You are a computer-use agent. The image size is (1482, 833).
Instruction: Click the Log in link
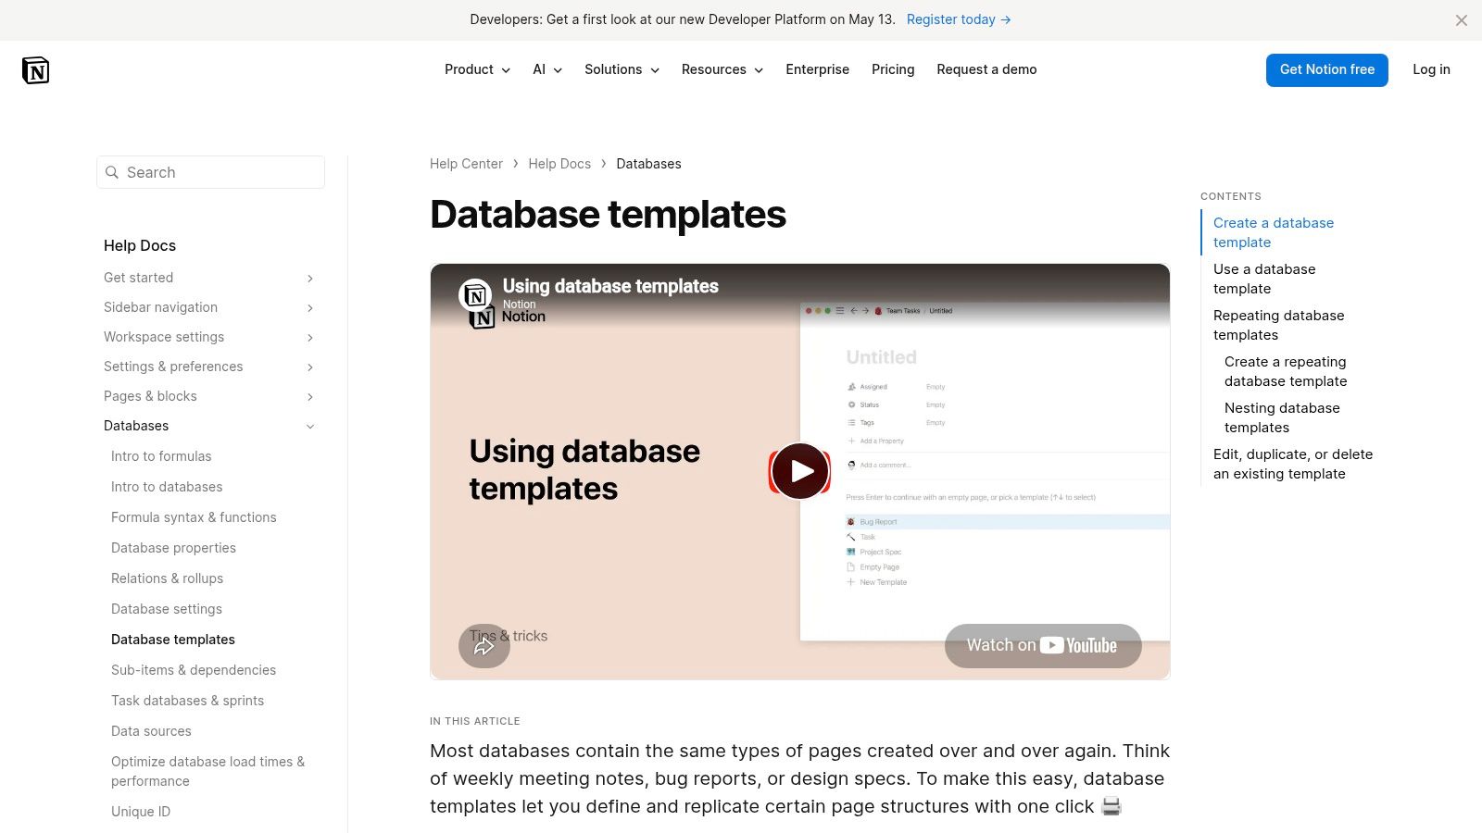1431,69
